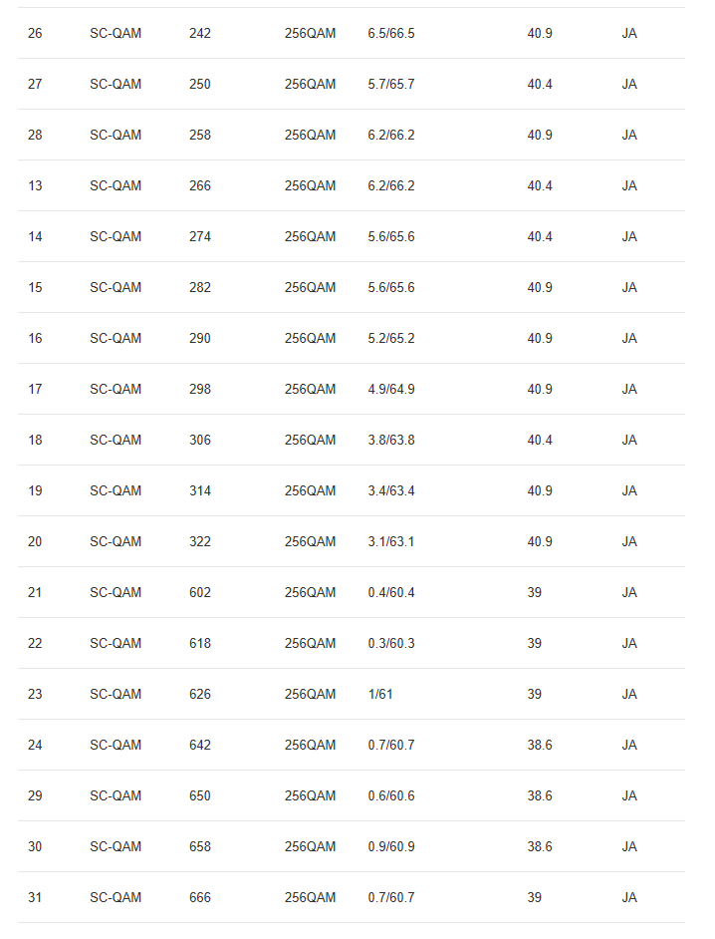
Task: Select the frequency value 602
Action: click(200, 592)
